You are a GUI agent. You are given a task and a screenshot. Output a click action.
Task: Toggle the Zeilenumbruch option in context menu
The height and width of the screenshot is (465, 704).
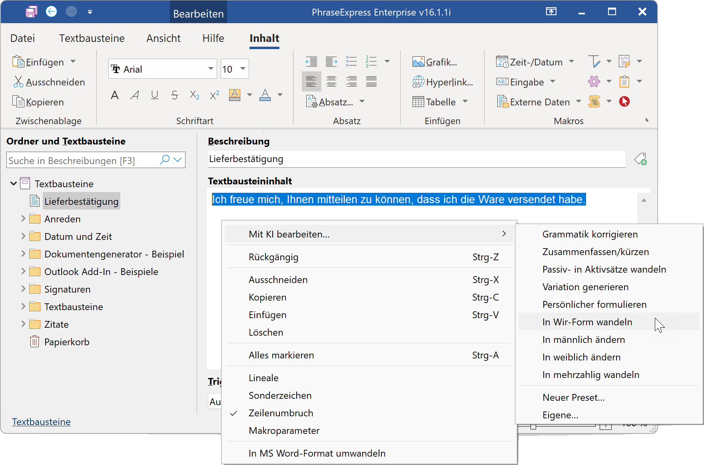pyautogui.click(x=369, y=413)
